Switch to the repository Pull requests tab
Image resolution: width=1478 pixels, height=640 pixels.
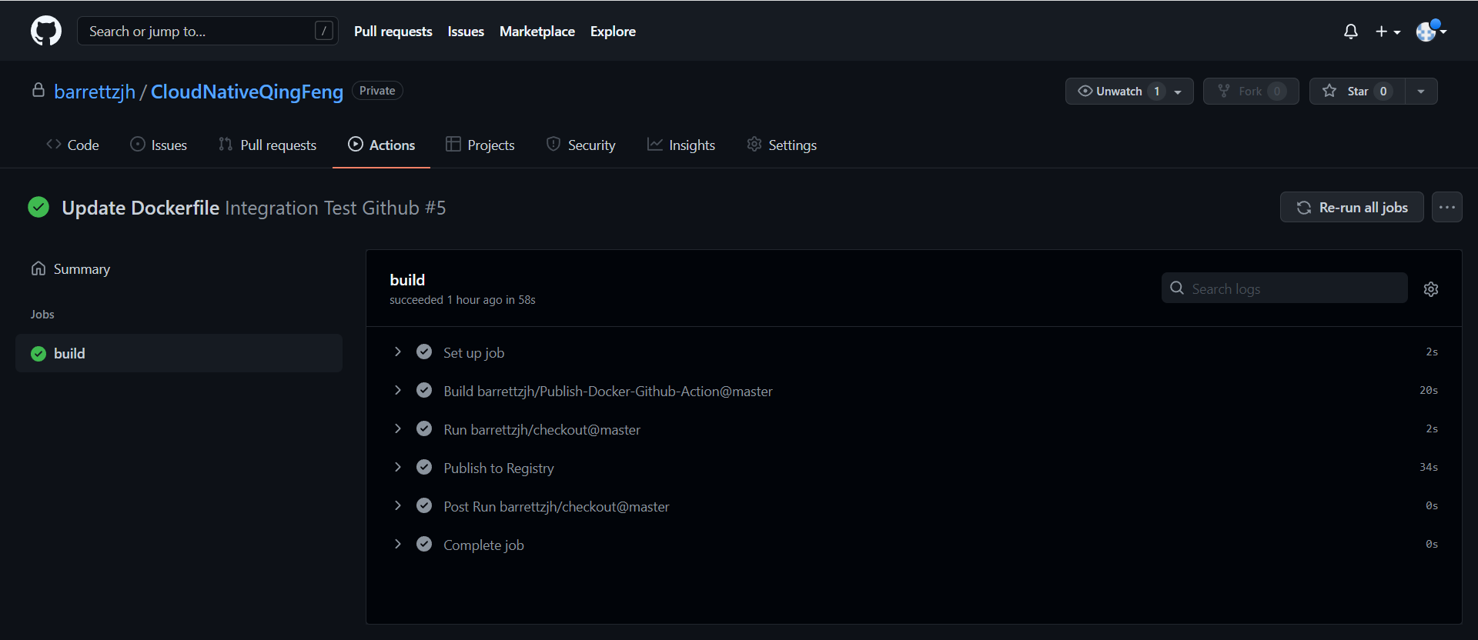tap(267, 145)
